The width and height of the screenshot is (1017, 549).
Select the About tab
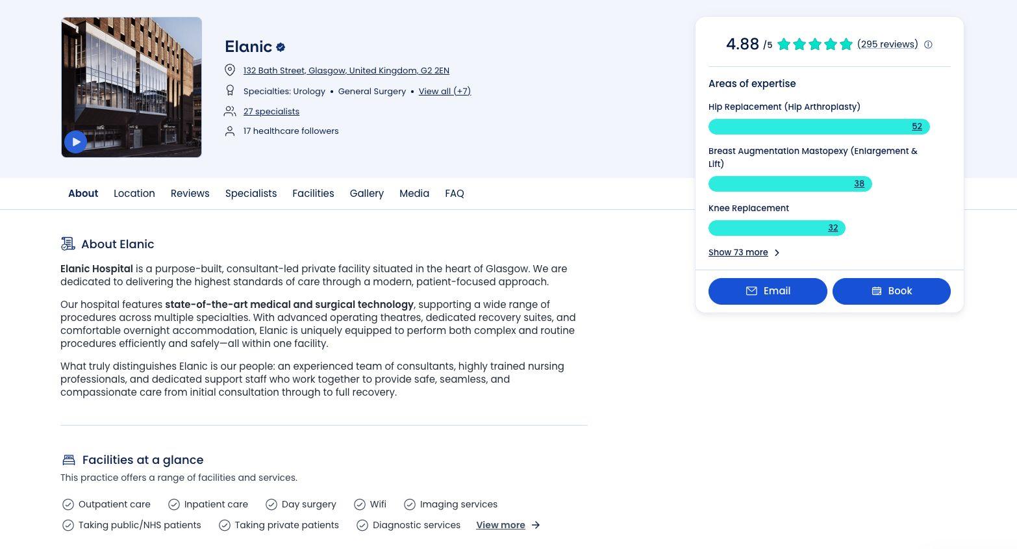point(83,194)
